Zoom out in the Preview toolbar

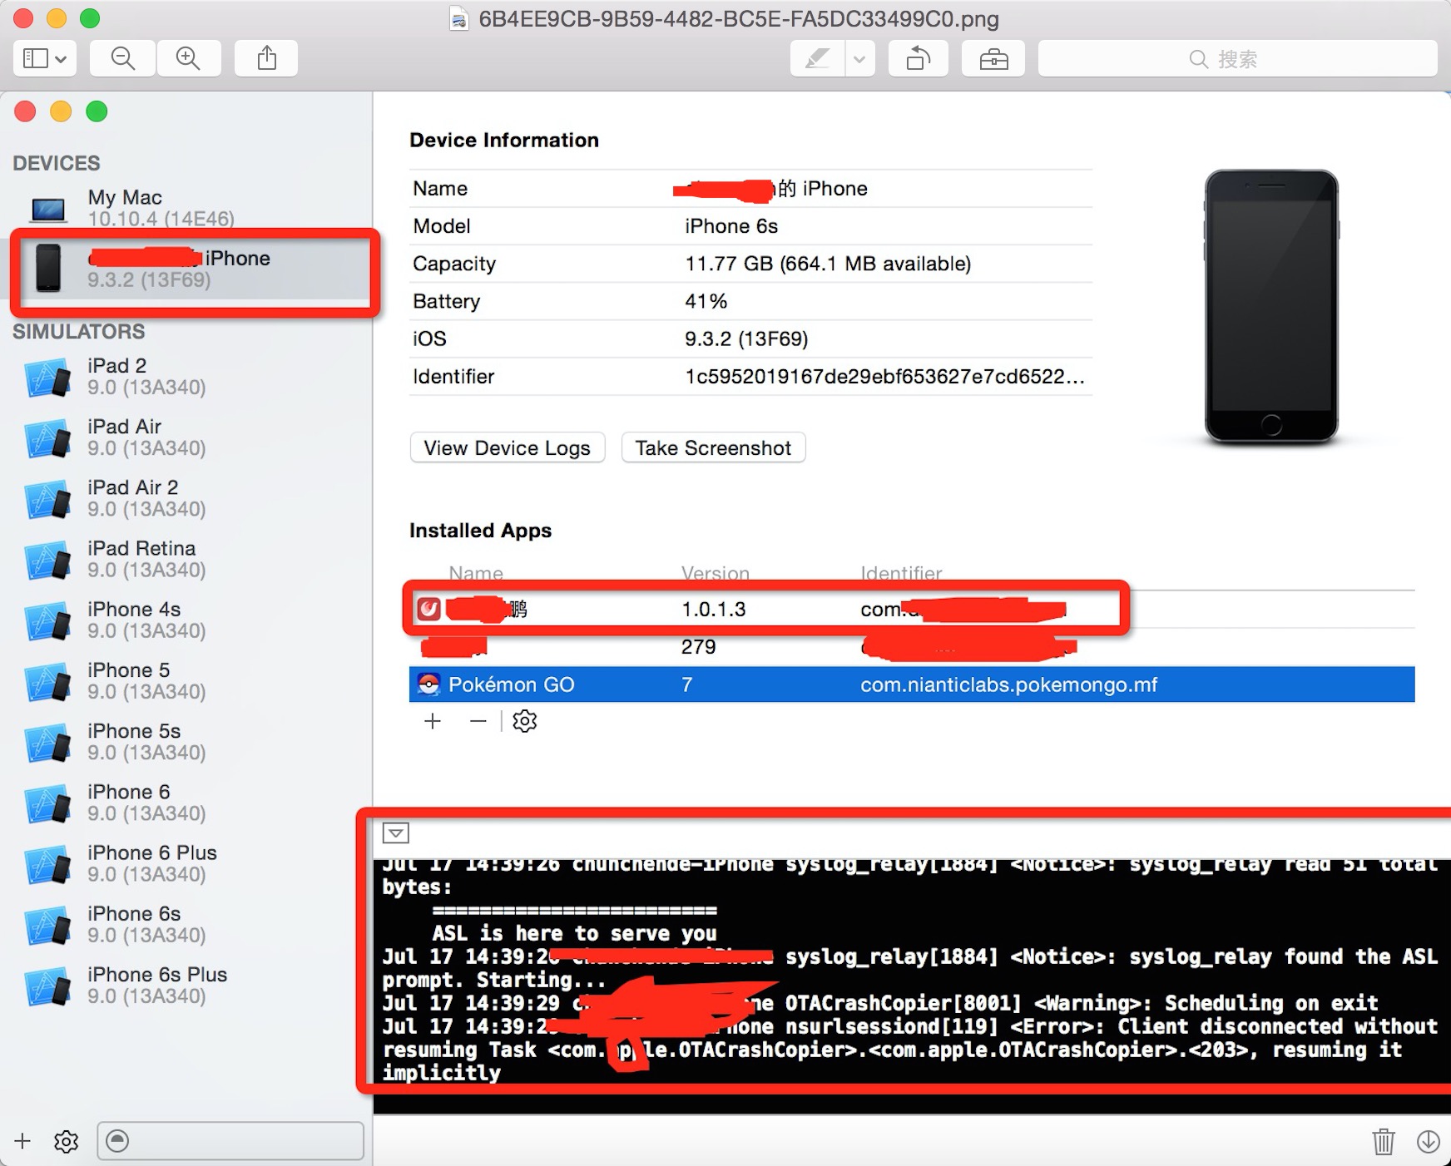(122, 58)
